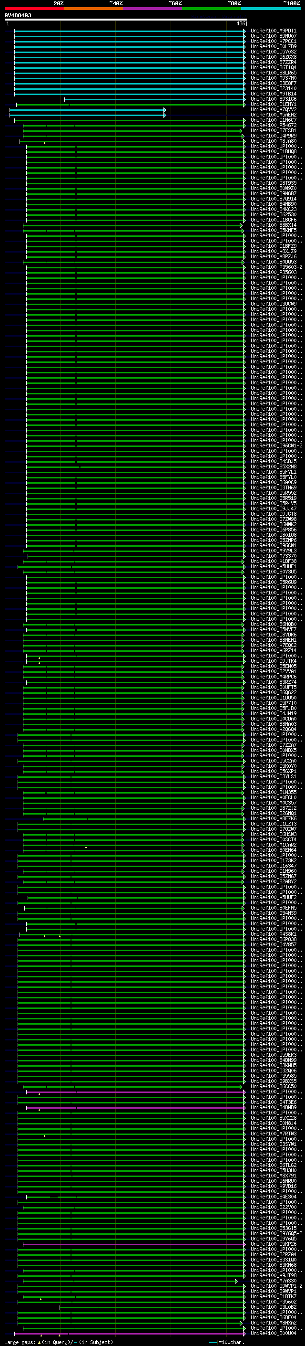Select the UniRef100_A7S370 label

(273, 556)
